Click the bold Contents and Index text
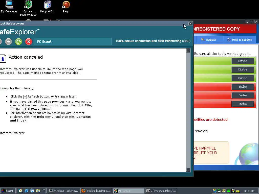 [x=50, y=119]
